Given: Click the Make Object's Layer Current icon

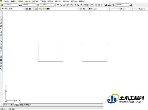Looking at the screenshot, I should coord(81,9).
